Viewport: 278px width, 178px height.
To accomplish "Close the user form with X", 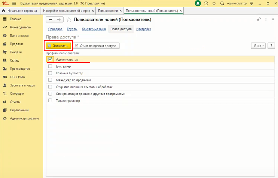I will tap(273, 19).
